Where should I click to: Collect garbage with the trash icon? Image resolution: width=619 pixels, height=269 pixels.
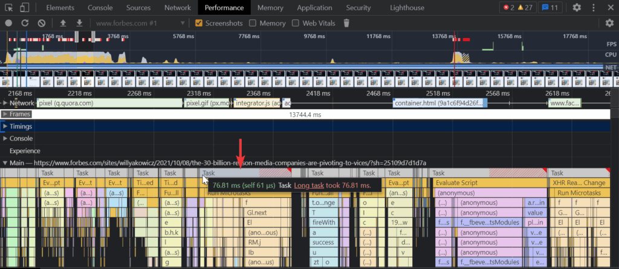point(346,24)
